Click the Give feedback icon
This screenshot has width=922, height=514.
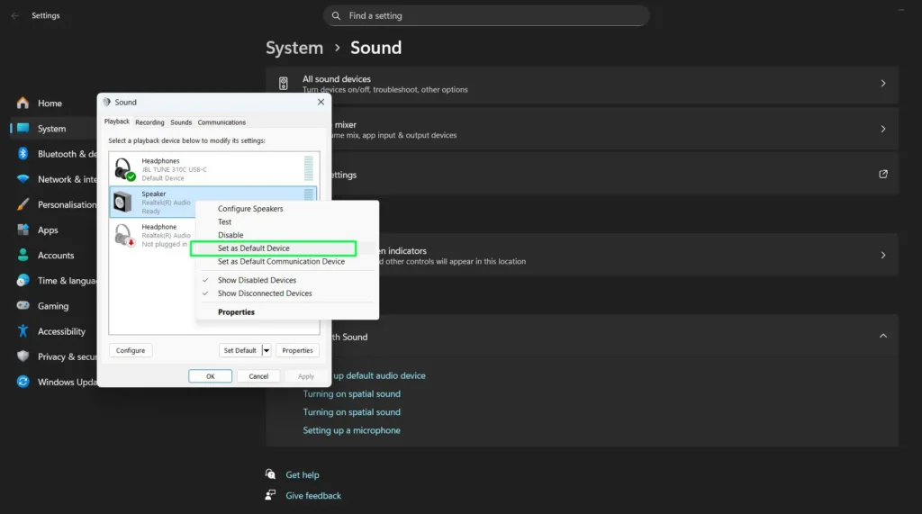coord(270,495)
